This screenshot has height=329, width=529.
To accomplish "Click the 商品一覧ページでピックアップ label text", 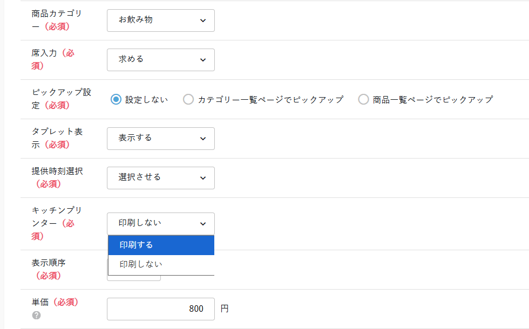I will coord(432,100).
